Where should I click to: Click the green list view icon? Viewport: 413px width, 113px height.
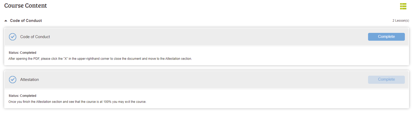point(403,6)
